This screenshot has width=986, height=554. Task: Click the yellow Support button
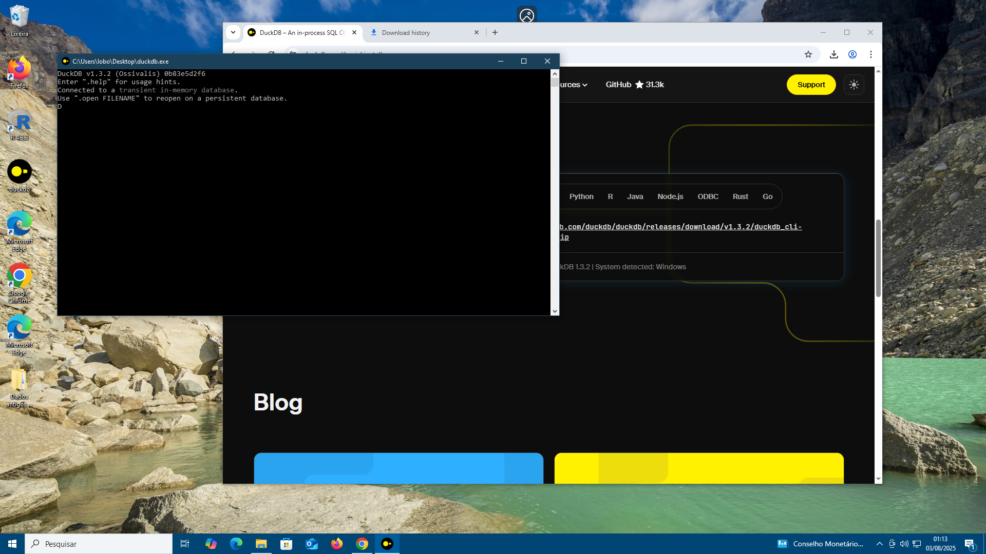click(x=811, y=85)
